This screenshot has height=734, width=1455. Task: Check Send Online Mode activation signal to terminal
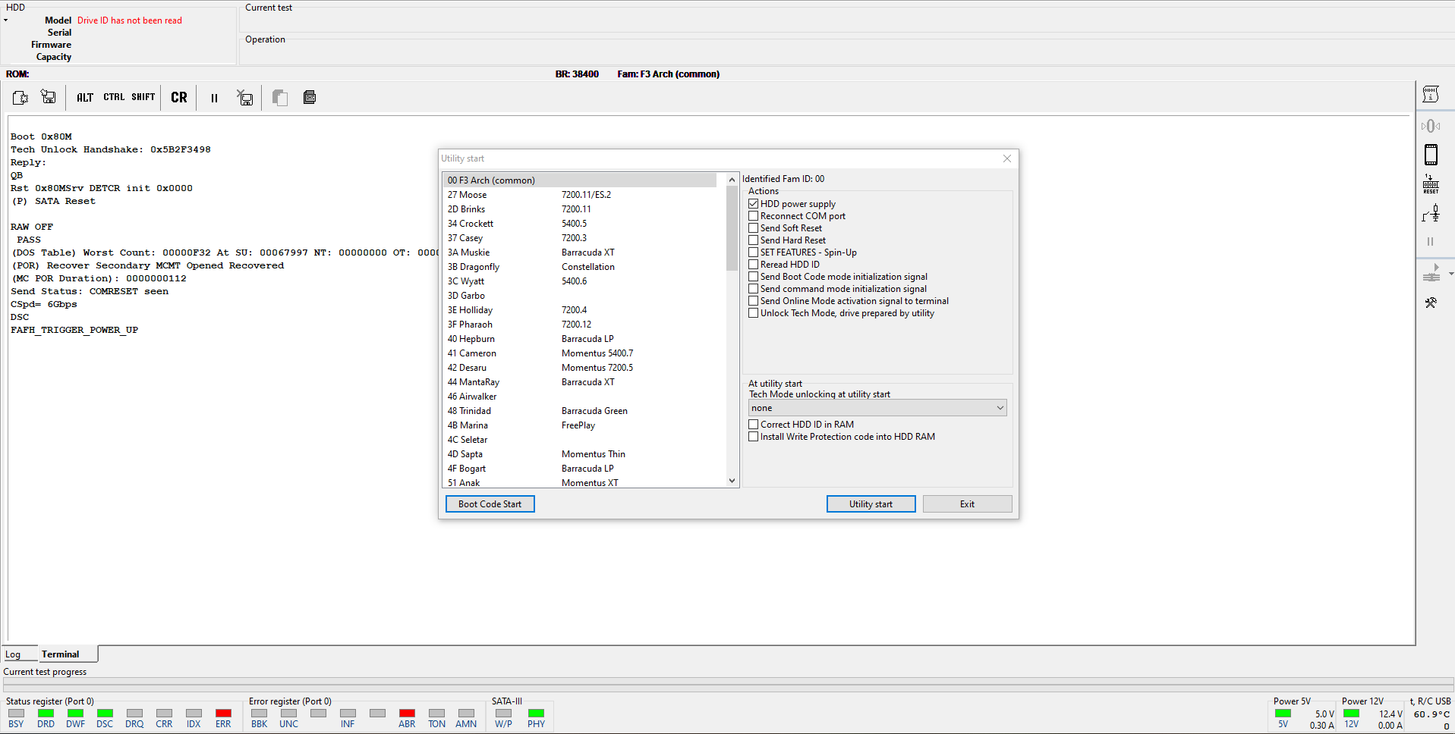coord(754,301)
